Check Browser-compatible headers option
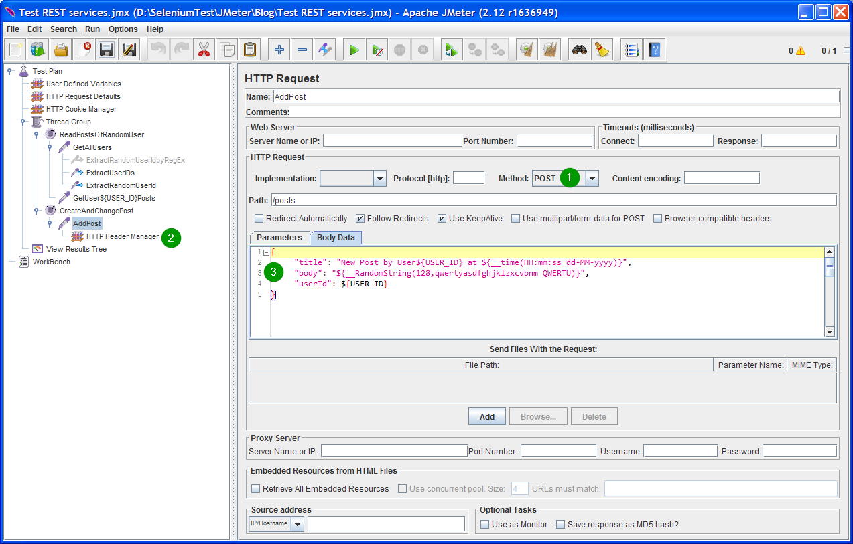The image size is (853, 544). (x=657, y=219)
